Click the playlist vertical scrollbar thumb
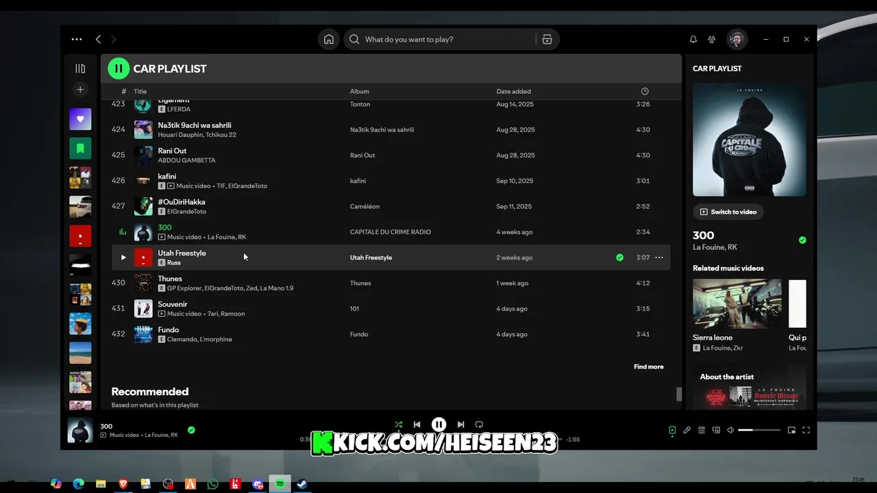Screen dimensions: 877x493 click(x=679, y=394)
